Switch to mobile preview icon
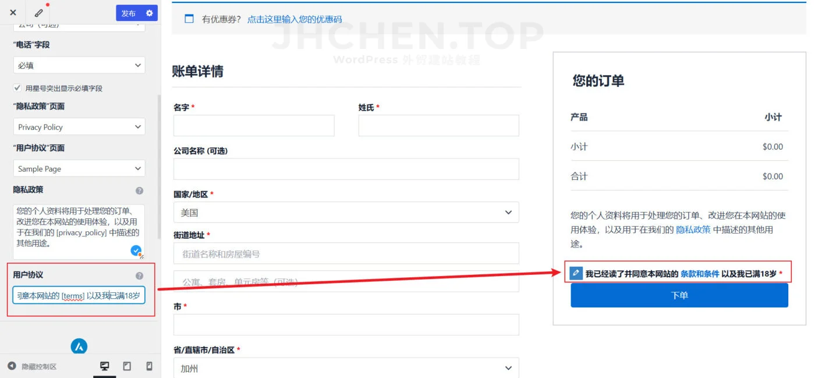 click(x=149, y=366)
